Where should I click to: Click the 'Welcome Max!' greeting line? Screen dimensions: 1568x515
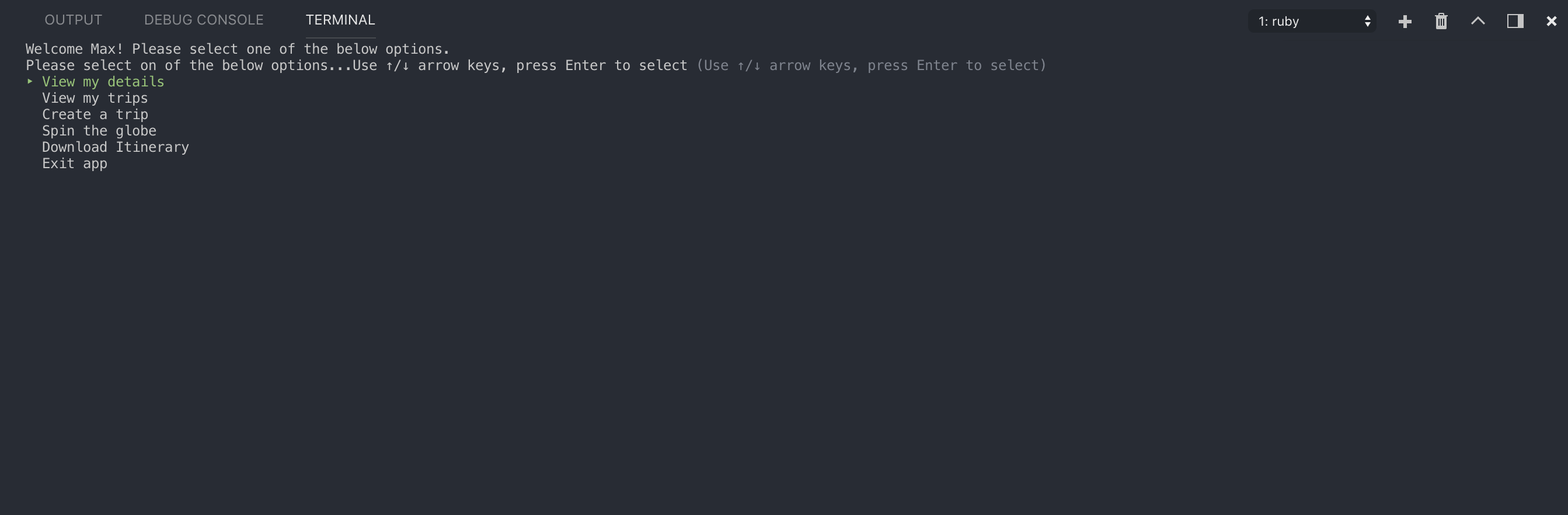point(238,48)
